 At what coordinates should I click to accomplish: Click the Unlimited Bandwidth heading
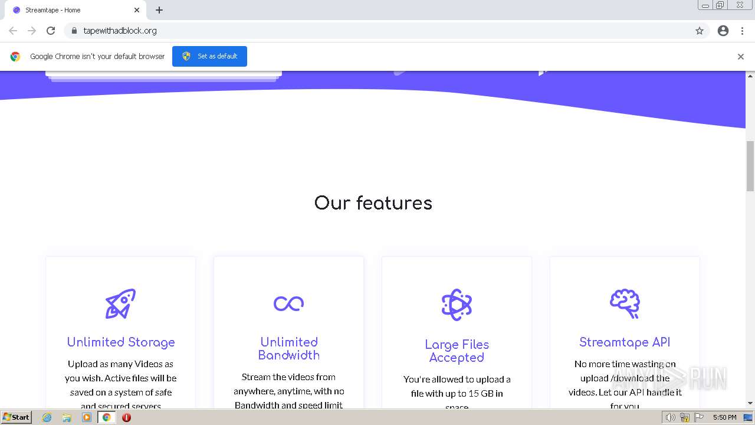(289, 348)
